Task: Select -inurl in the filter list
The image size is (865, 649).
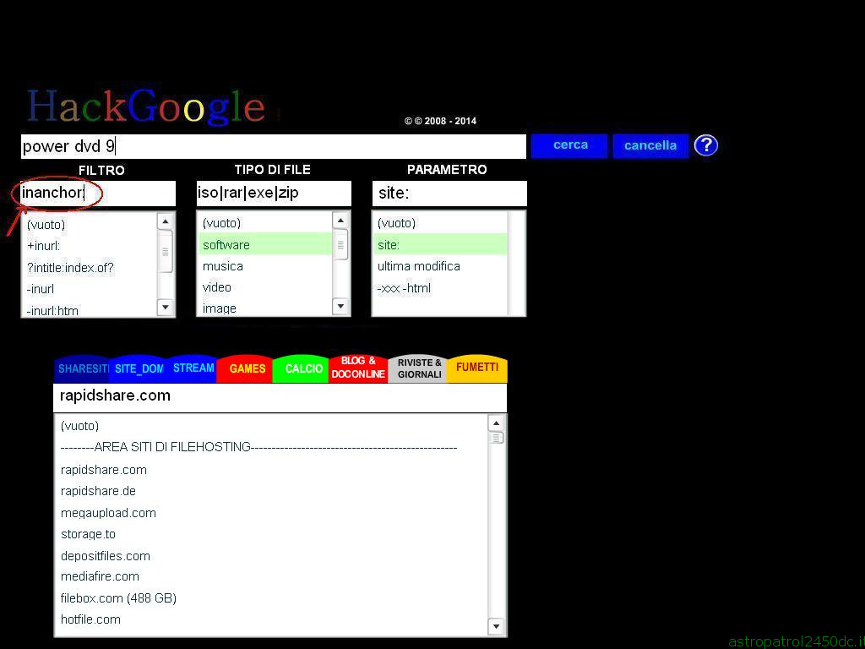Action: 41,289
